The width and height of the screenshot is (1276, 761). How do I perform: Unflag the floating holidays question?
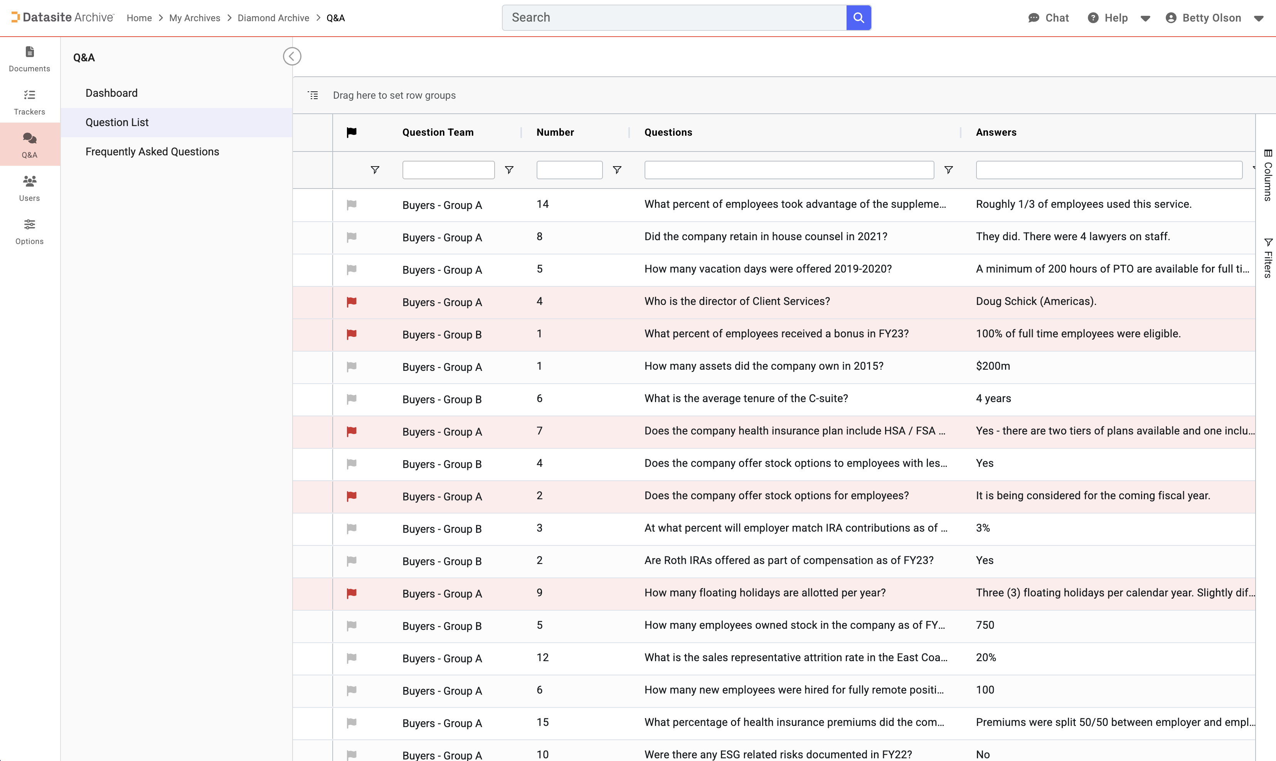pos(351,593)
